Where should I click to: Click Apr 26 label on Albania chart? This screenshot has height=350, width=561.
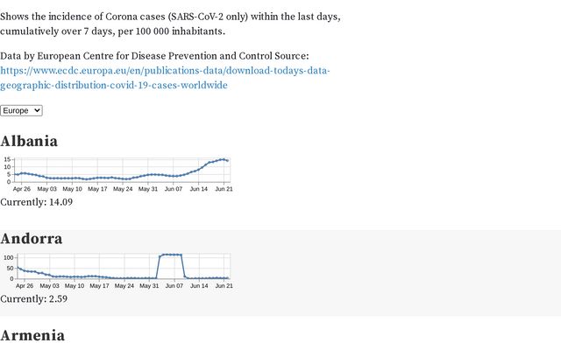(x=22, y=188)
